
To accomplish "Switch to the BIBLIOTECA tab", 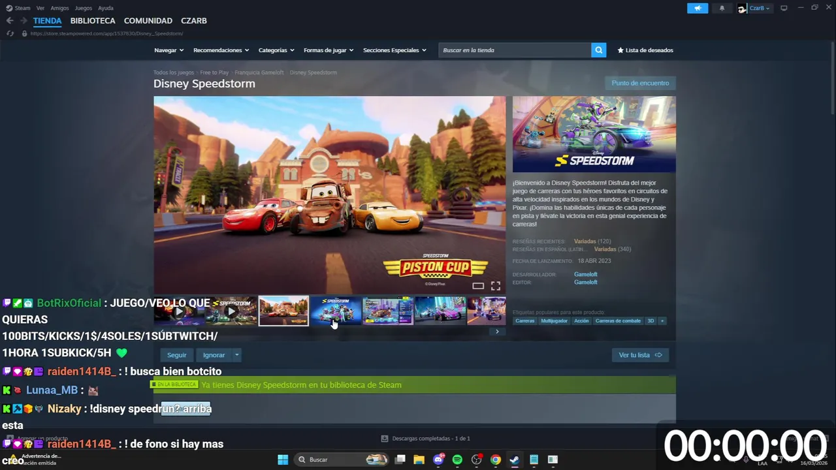I will tap(93, 21).
